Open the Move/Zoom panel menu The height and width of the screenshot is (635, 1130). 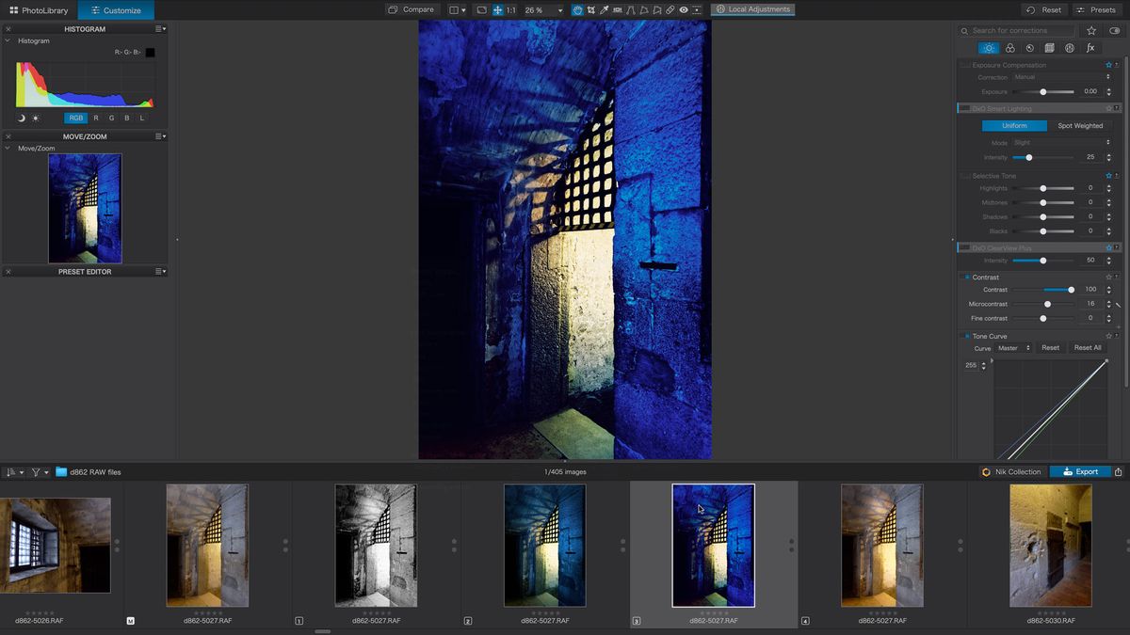161,136
